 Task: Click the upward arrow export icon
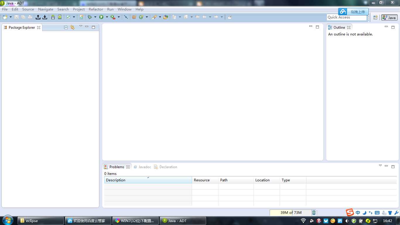(38, 17)
